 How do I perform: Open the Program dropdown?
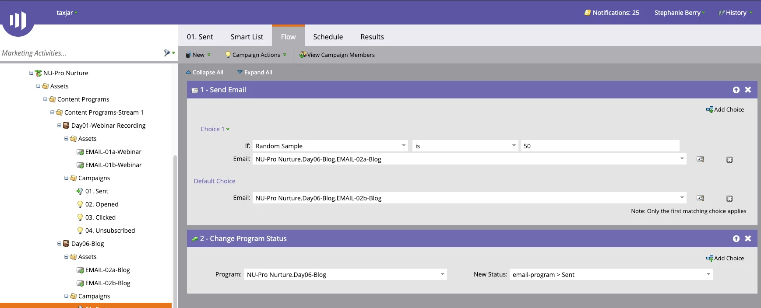click(442, 274)
